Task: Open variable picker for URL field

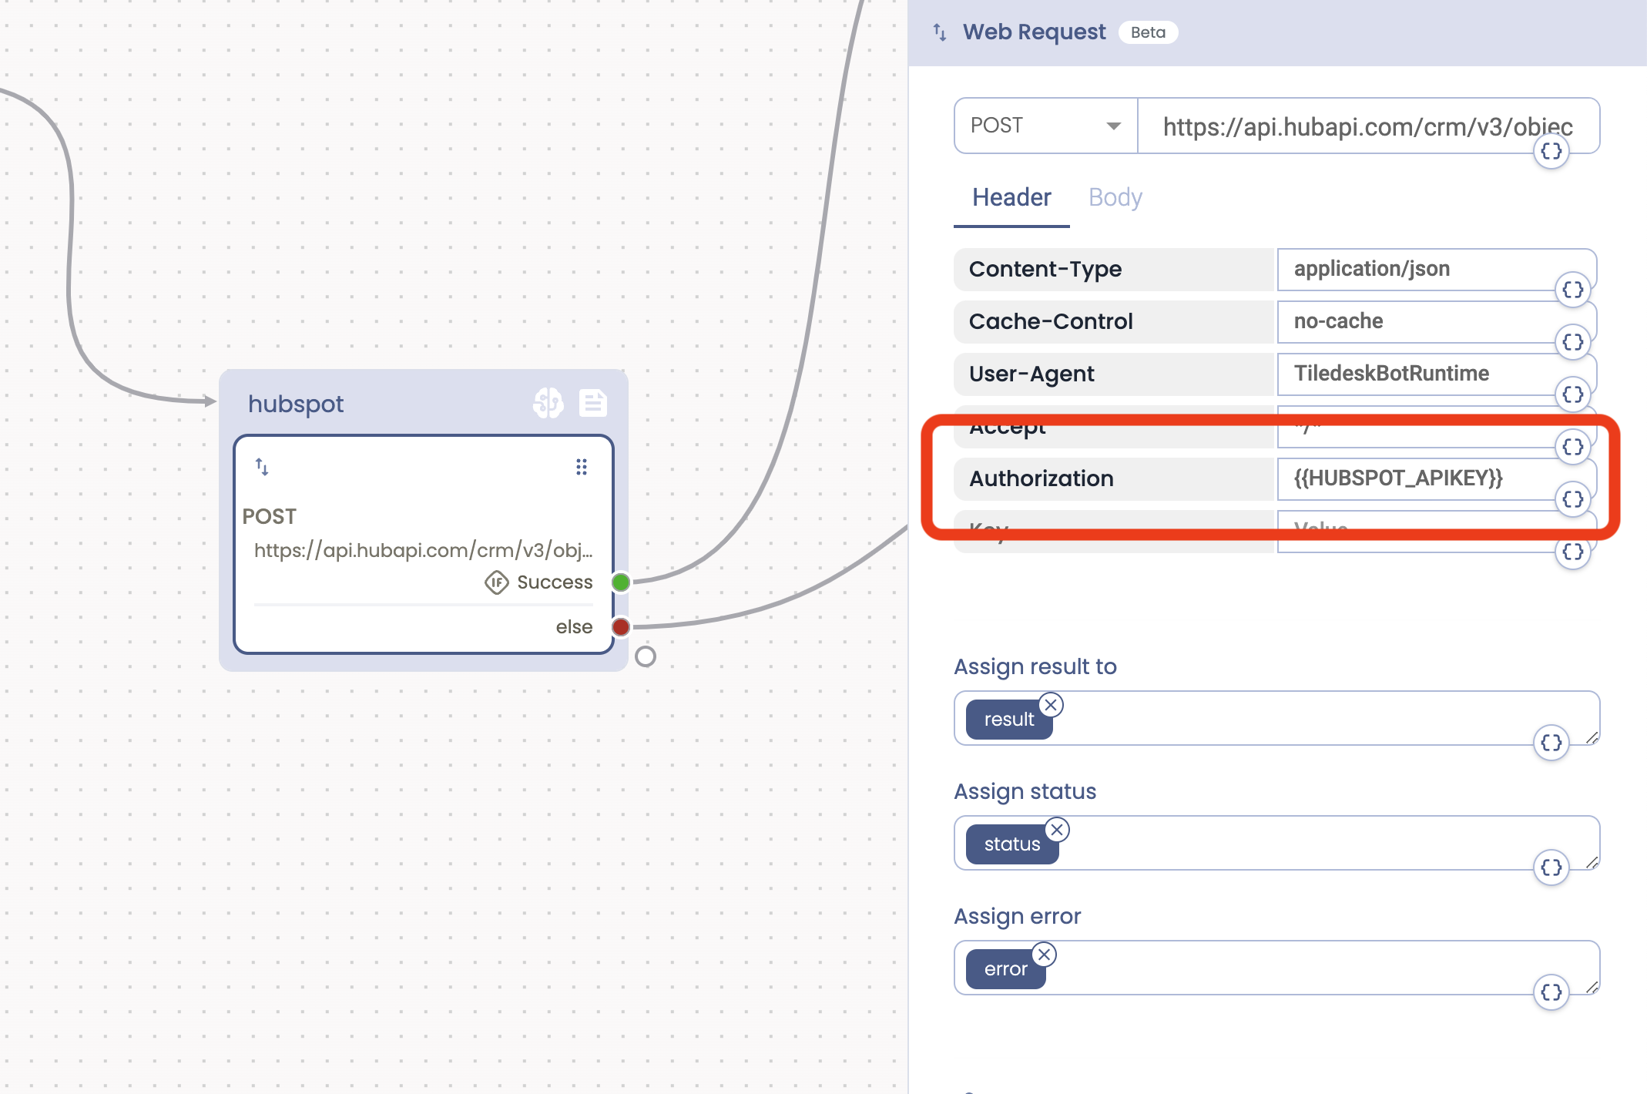Action: 1551,151
